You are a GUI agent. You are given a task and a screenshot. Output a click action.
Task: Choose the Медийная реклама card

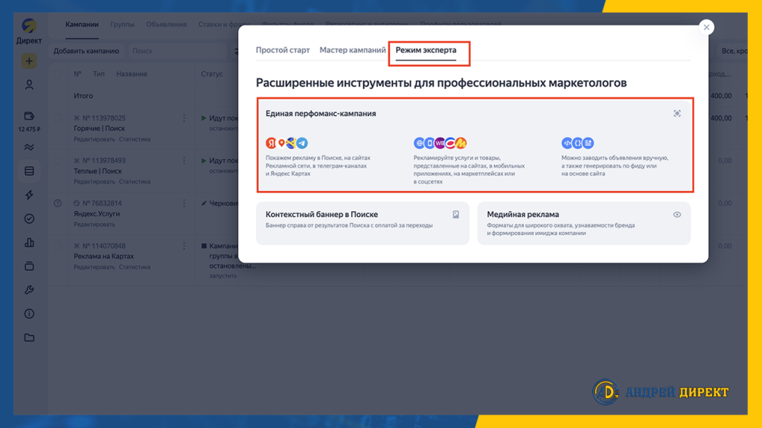(x=583, y=223)
